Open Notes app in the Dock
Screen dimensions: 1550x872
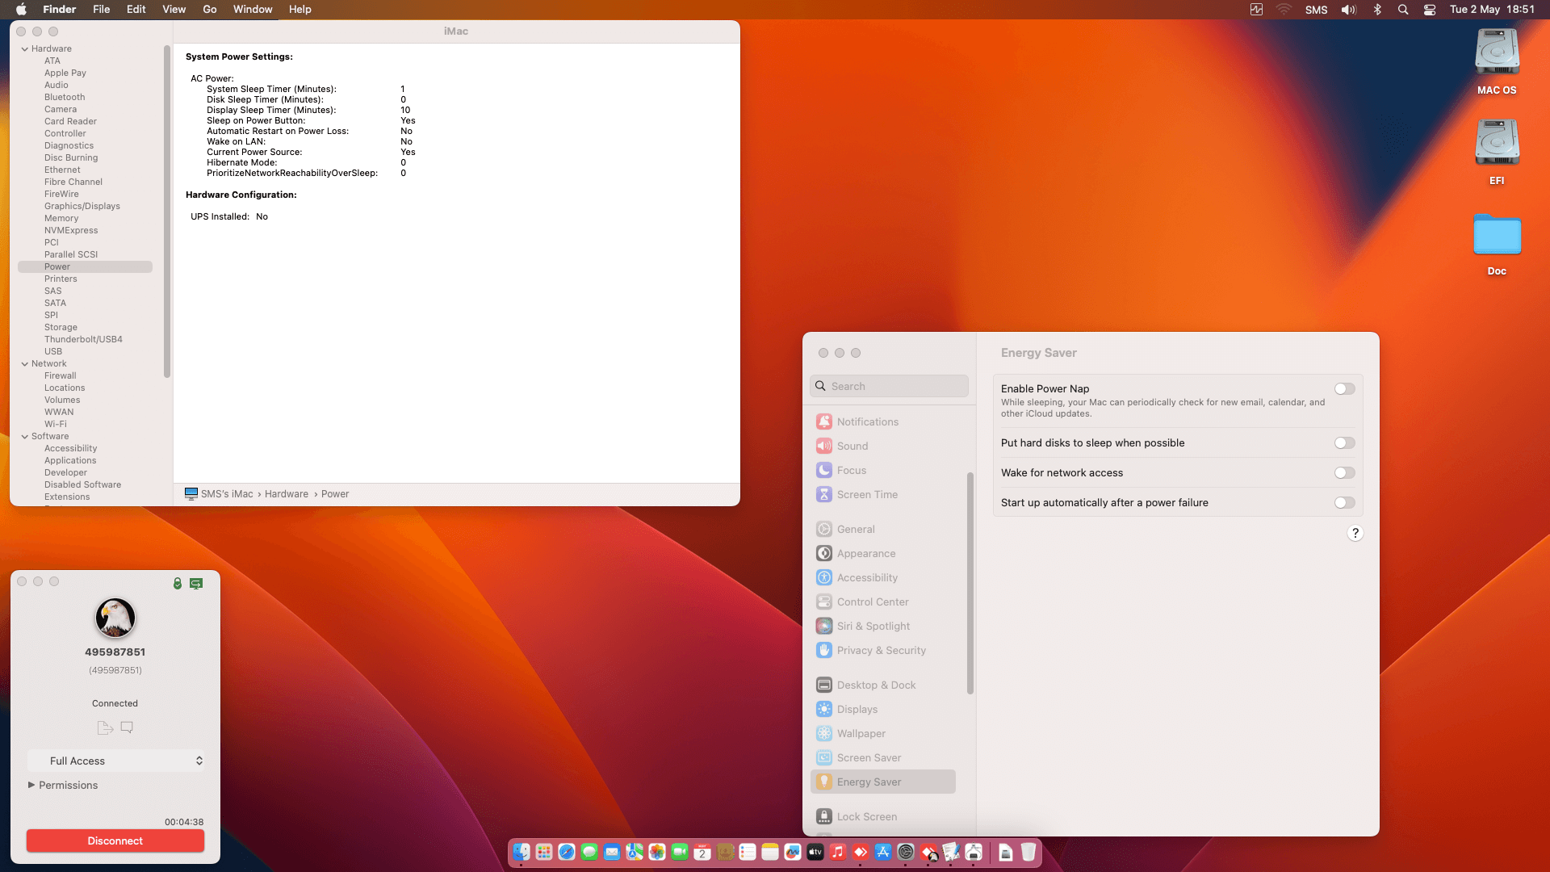770,852
